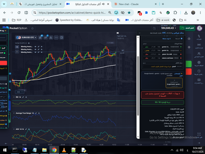Viewport: 205px width, 154px height.
Task: Collapse the RSI 14 indicator panel
Action: (14, 97)
